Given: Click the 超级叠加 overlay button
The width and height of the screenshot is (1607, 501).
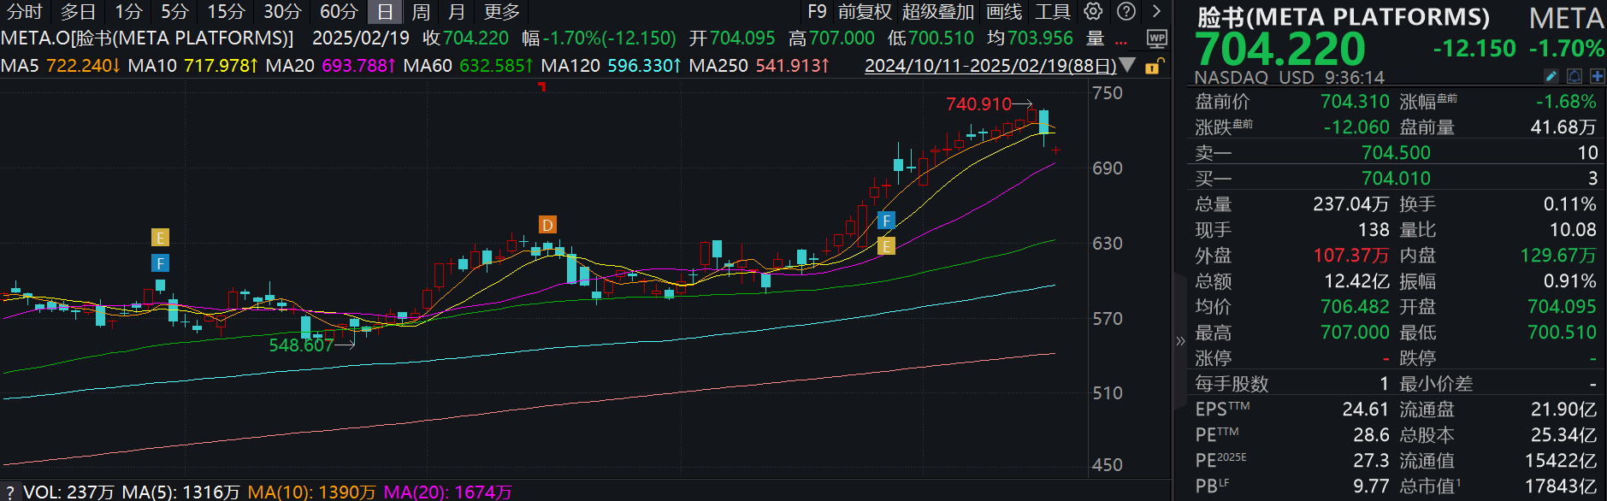Looking at the screenshot, I should click(938, 12).
